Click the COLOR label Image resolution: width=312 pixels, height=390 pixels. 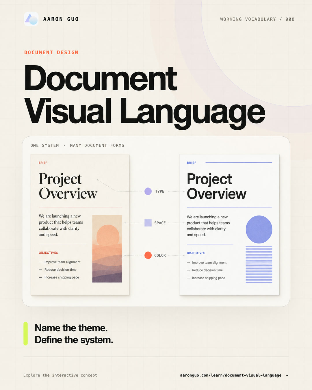(x=160, y=255)
